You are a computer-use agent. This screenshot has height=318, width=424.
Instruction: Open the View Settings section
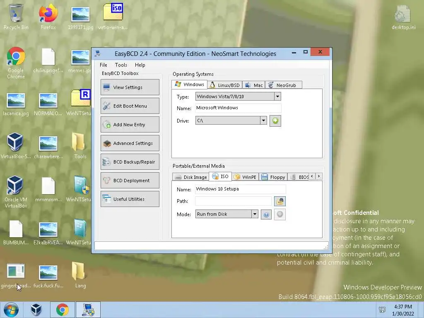click(130, 87)
